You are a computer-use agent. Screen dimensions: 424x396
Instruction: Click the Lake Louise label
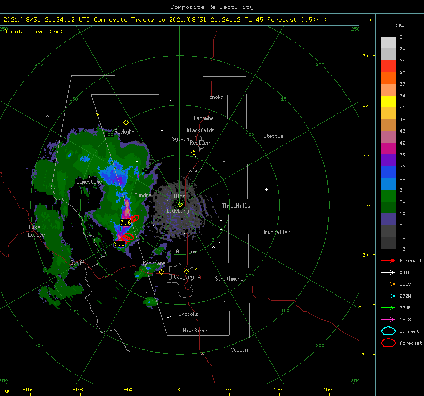point(36,231)
